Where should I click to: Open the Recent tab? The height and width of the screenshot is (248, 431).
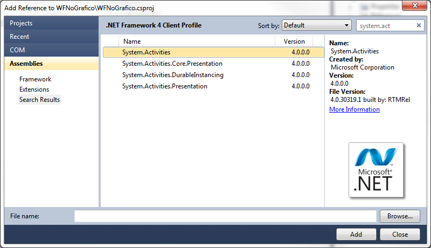click(51, 37)
